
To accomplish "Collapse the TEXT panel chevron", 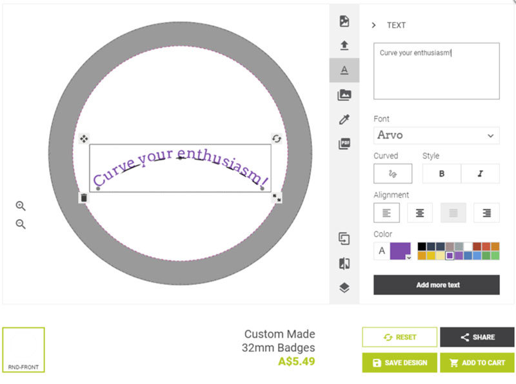I will coord(373,25).
